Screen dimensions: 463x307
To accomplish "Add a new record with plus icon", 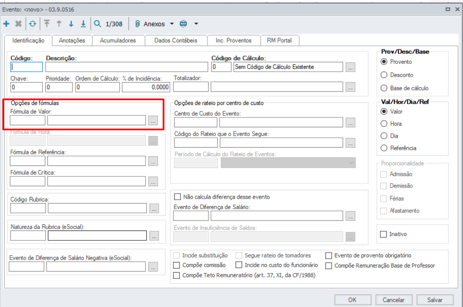I will point(6,24).
